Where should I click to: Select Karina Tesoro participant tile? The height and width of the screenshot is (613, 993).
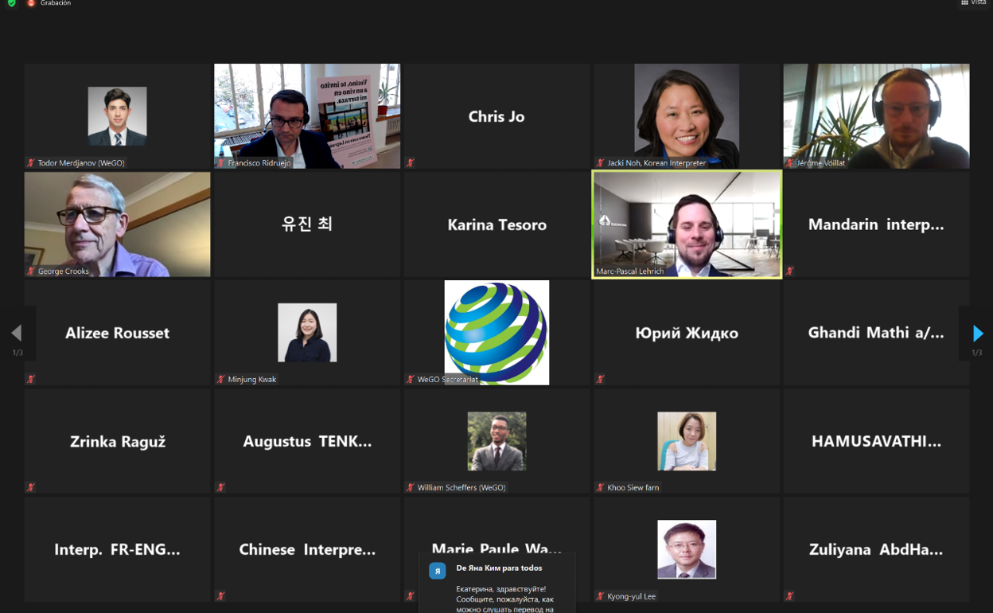496,225
